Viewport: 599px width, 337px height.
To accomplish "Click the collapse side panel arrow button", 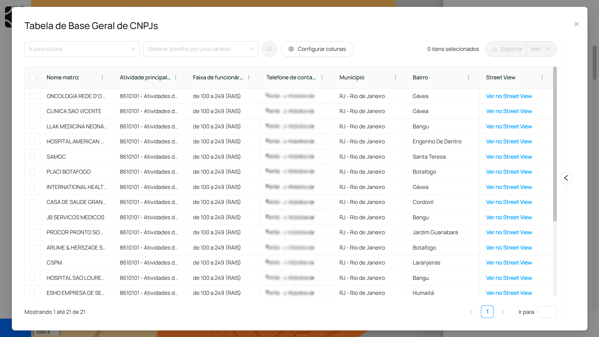I will pos(566,178).
